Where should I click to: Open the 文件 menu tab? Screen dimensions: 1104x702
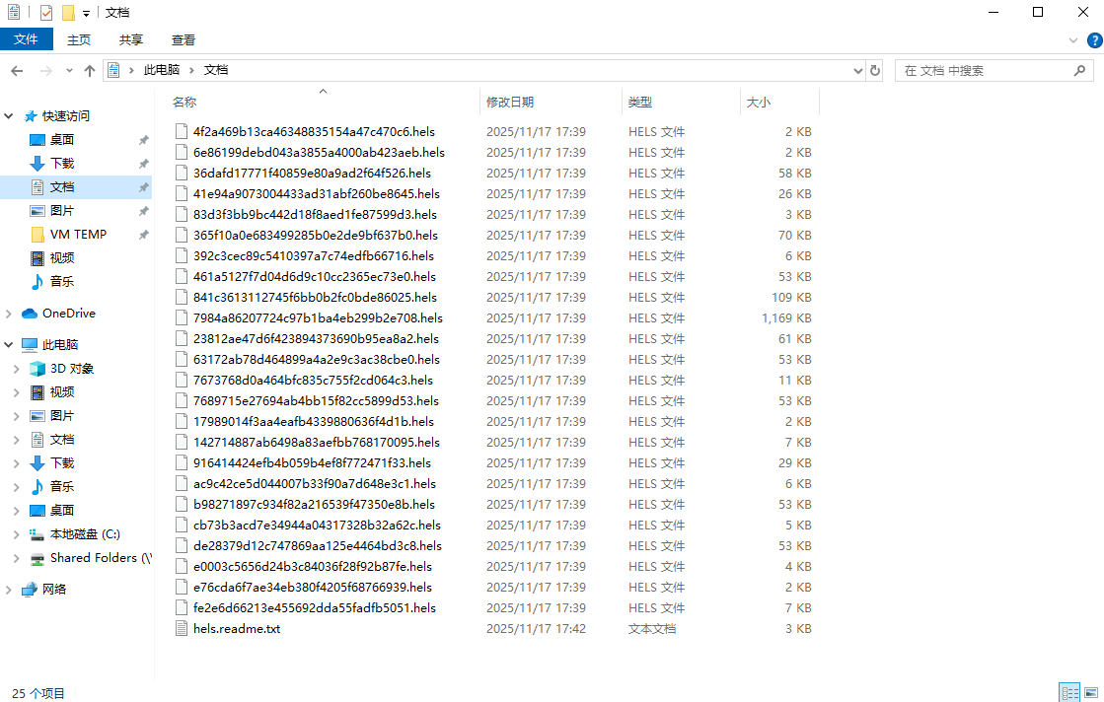(x=26, y=39)
